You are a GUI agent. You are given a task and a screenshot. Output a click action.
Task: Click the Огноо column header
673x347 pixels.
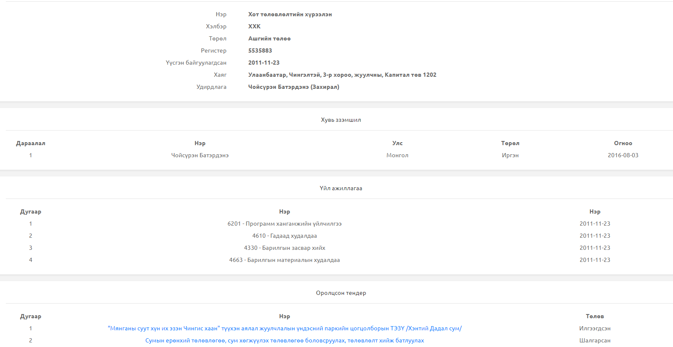623,143
